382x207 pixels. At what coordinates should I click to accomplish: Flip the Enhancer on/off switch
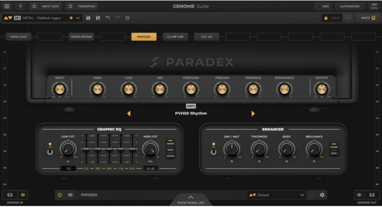tap(214, 151)
